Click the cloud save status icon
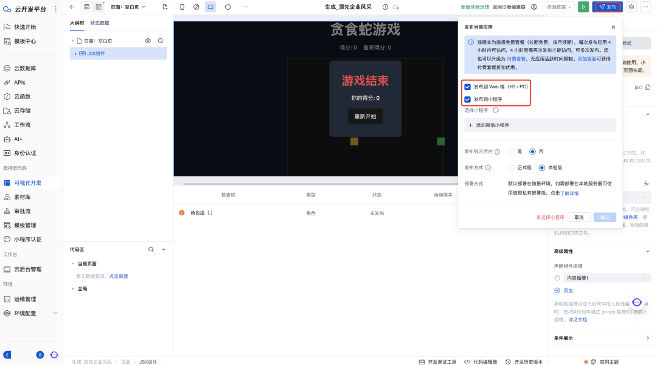 click(395, 7)
